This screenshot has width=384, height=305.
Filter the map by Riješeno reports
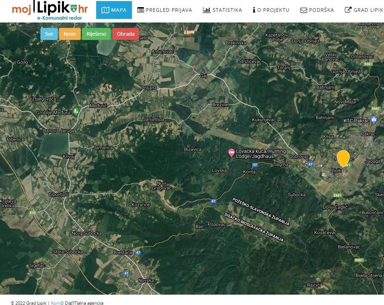click(x=96, y=34)
